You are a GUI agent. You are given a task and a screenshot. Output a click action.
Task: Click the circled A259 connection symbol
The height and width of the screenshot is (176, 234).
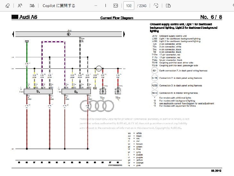tap(155, 85)
